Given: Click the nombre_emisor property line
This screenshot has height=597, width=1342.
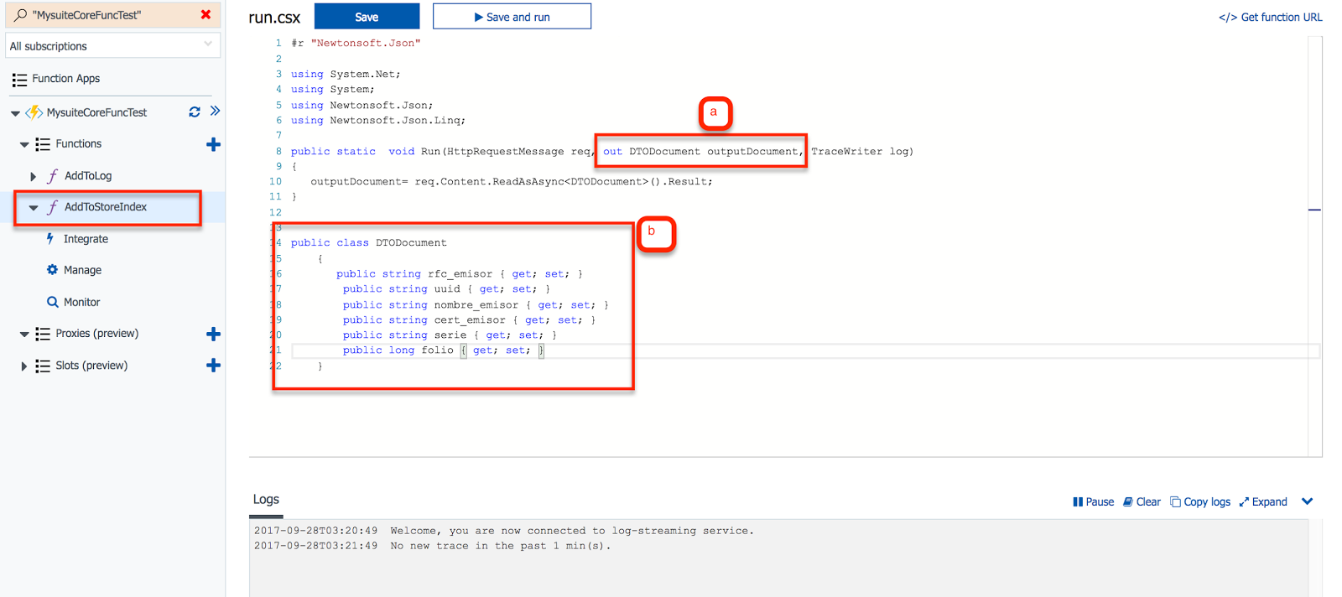Looking at the screenshot, I should [476, 305].
